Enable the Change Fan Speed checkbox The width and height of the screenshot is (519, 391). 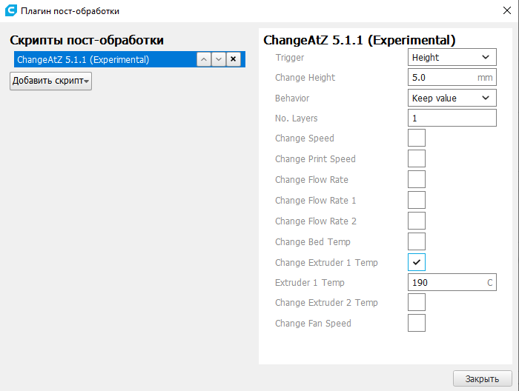coord(417,323)
